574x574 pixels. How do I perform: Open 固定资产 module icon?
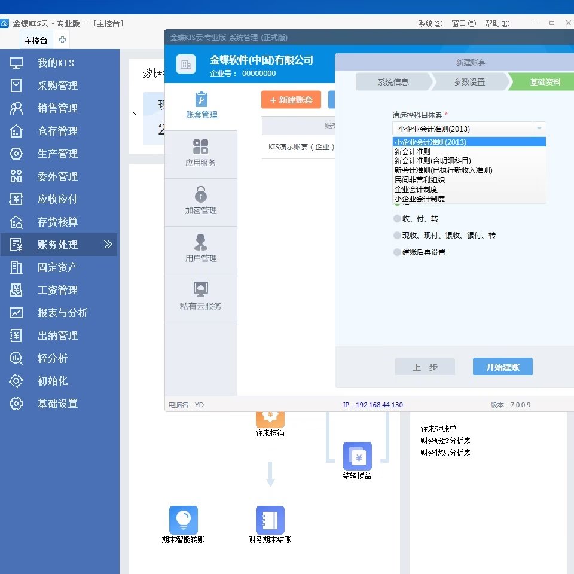click(16, 267)
